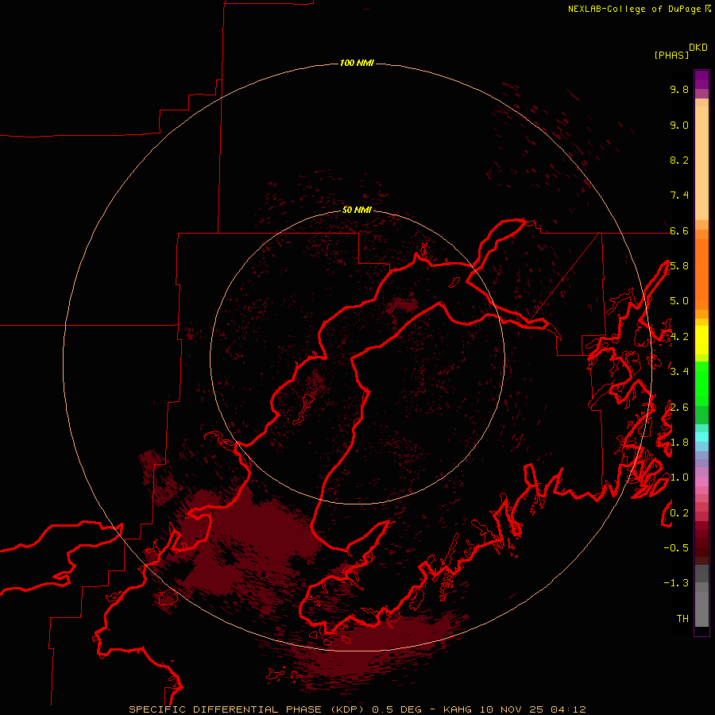The height and width of the screenshot is (715, 715).
Task: Pick the purple swatch atop the color bar
Action: coord(701,79)
